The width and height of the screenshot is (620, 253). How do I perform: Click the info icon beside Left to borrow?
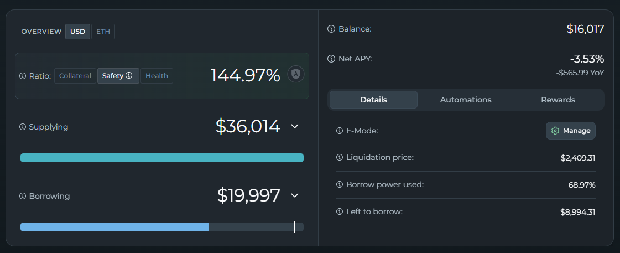(340, 211)
